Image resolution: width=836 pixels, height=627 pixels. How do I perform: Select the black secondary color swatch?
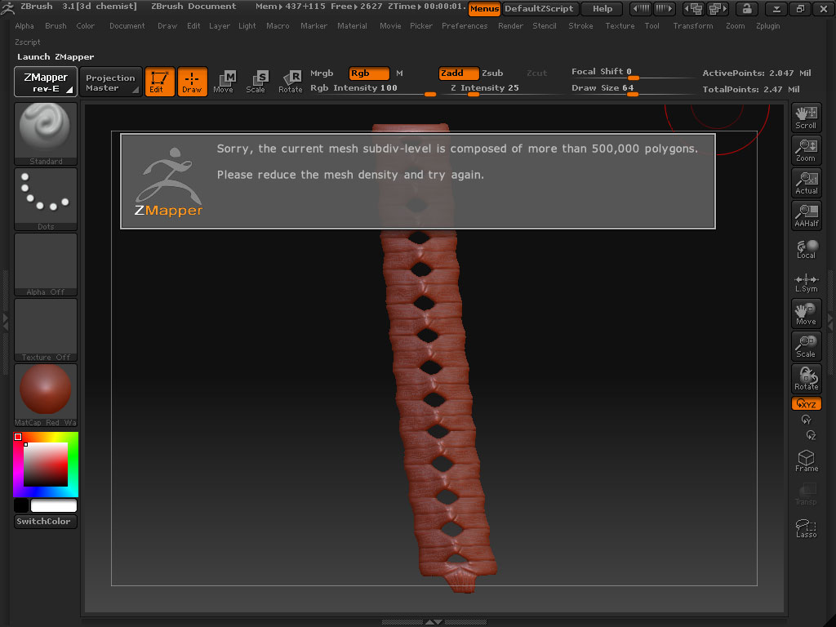[x=20, y=505]
